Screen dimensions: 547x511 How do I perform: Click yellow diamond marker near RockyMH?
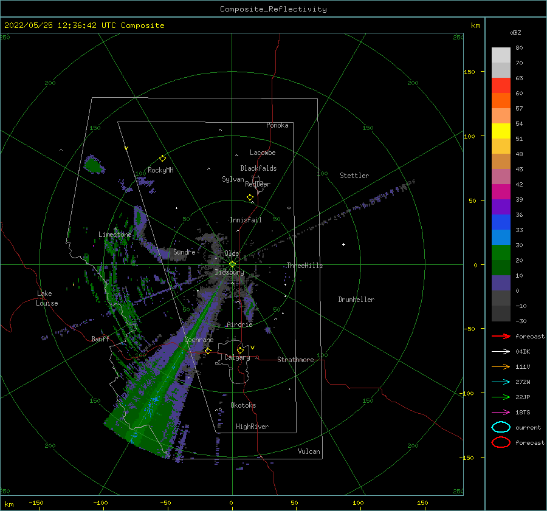click(x=162, y=159)
